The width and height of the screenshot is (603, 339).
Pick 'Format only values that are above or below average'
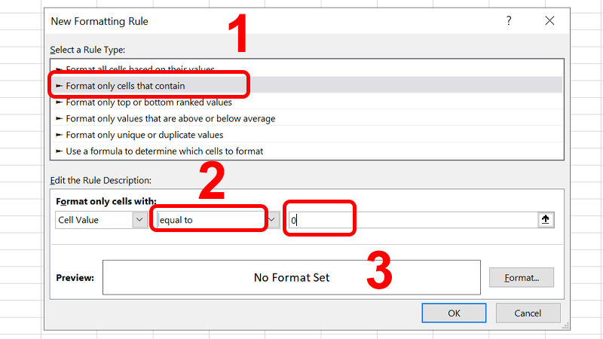pyautogui.click(x=170, y=118)
